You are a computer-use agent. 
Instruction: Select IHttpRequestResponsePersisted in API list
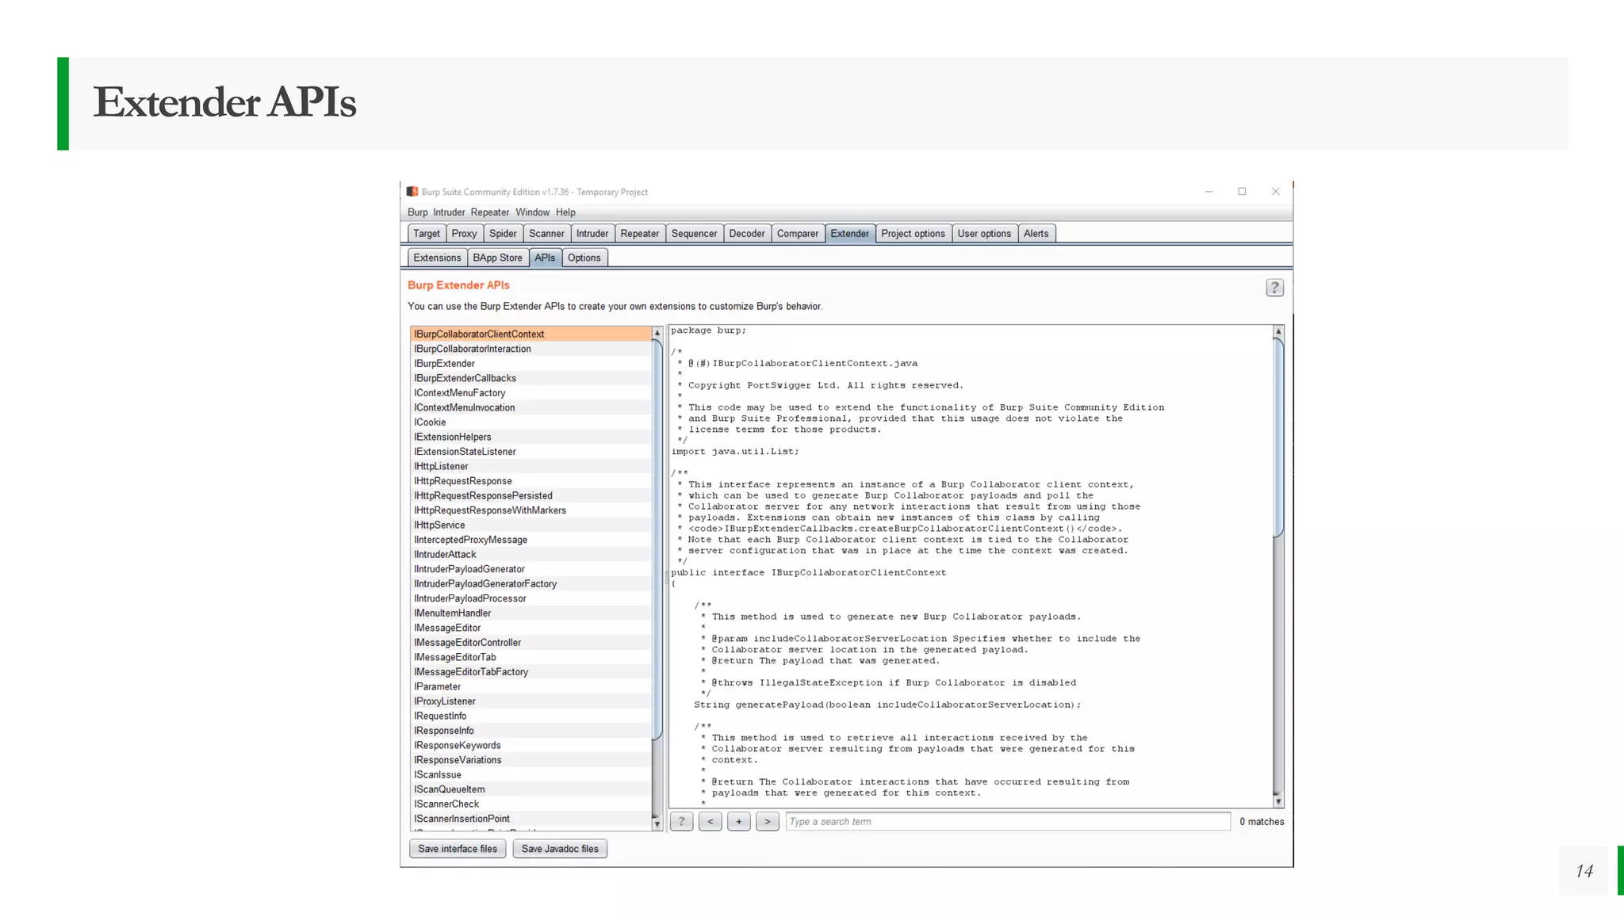point(530,495)
